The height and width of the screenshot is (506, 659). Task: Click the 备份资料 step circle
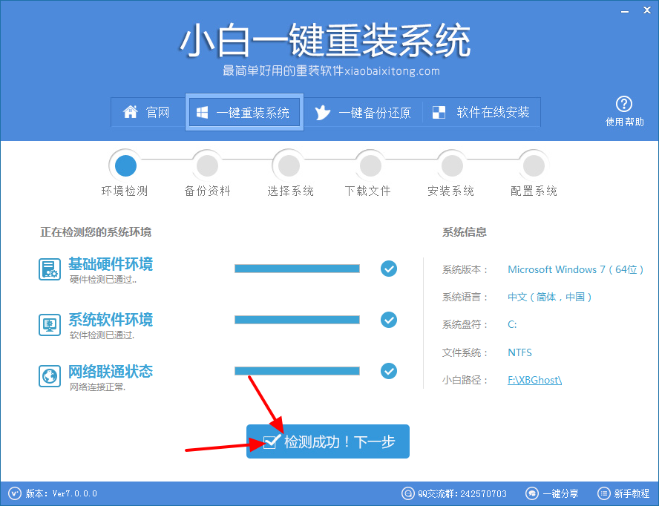207,165
